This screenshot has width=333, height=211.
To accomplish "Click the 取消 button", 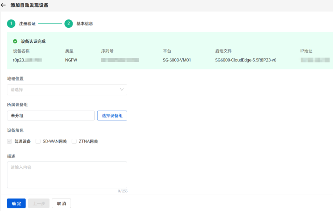I will pos(61,204).
